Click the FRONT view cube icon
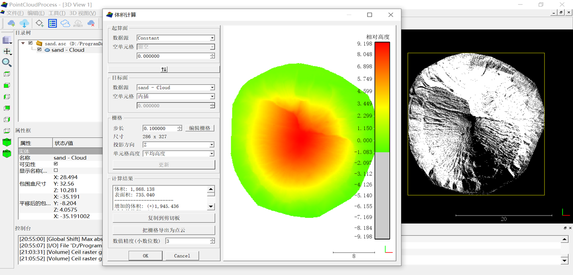 [7, 142]
